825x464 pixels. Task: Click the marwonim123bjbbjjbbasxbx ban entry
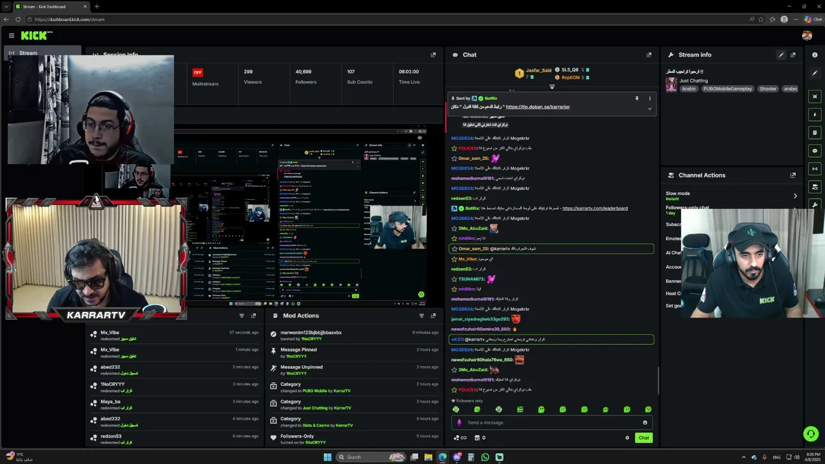coord(354,336)
